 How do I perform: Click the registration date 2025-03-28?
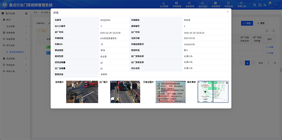click(x=189, y=38)
